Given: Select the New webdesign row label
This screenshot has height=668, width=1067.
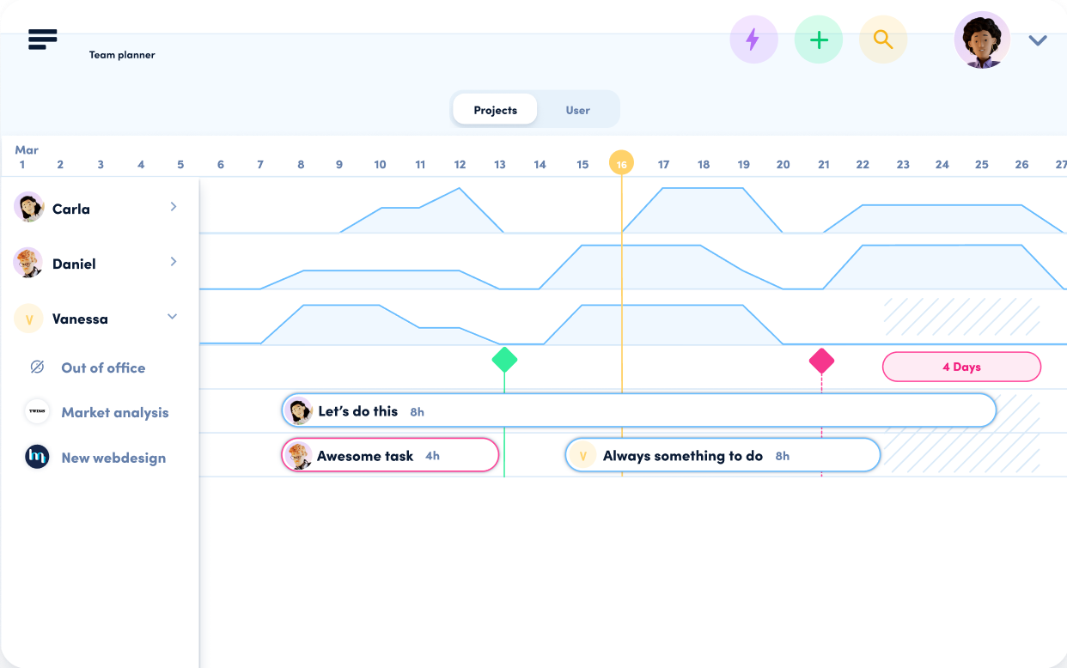Looking at the screenshot, I should click(x=113, y=458).
